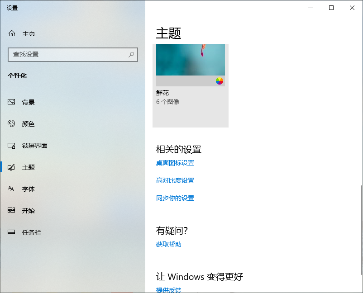Image resolution: width=363 pixels, height=293 pixels.
Task: Click the Home (主页) icon in sidebar
Action: pos(13,33)
